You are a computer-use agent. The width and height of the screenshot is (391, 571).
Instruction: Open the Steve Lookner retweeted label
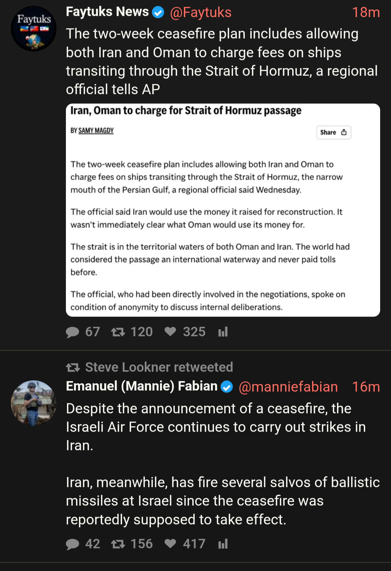click(x=159, y=367)
